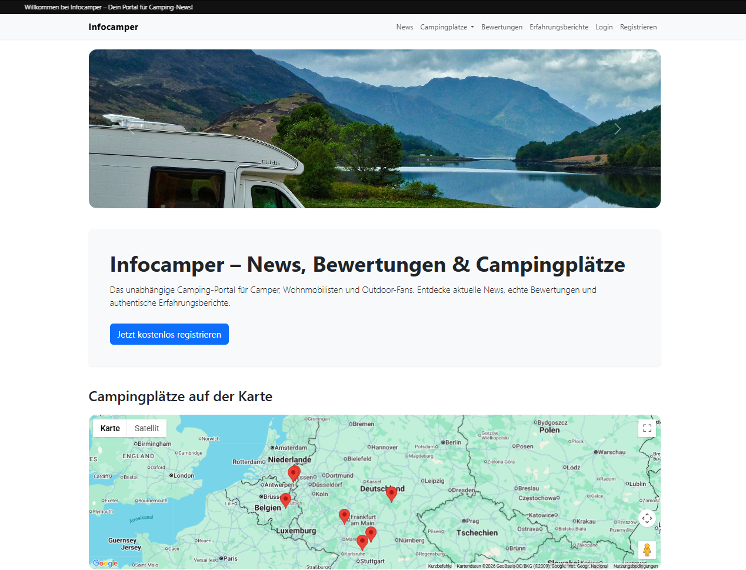
Task: Open the map camera controls icon
Action: (x=647, y=518)
